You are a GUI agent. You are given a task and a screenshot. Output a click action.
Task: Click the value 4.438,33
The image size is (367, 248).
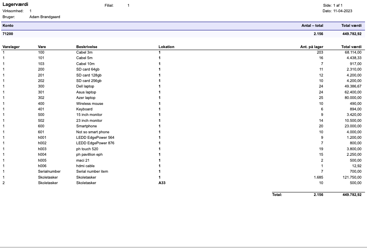(x=354, y=58)
